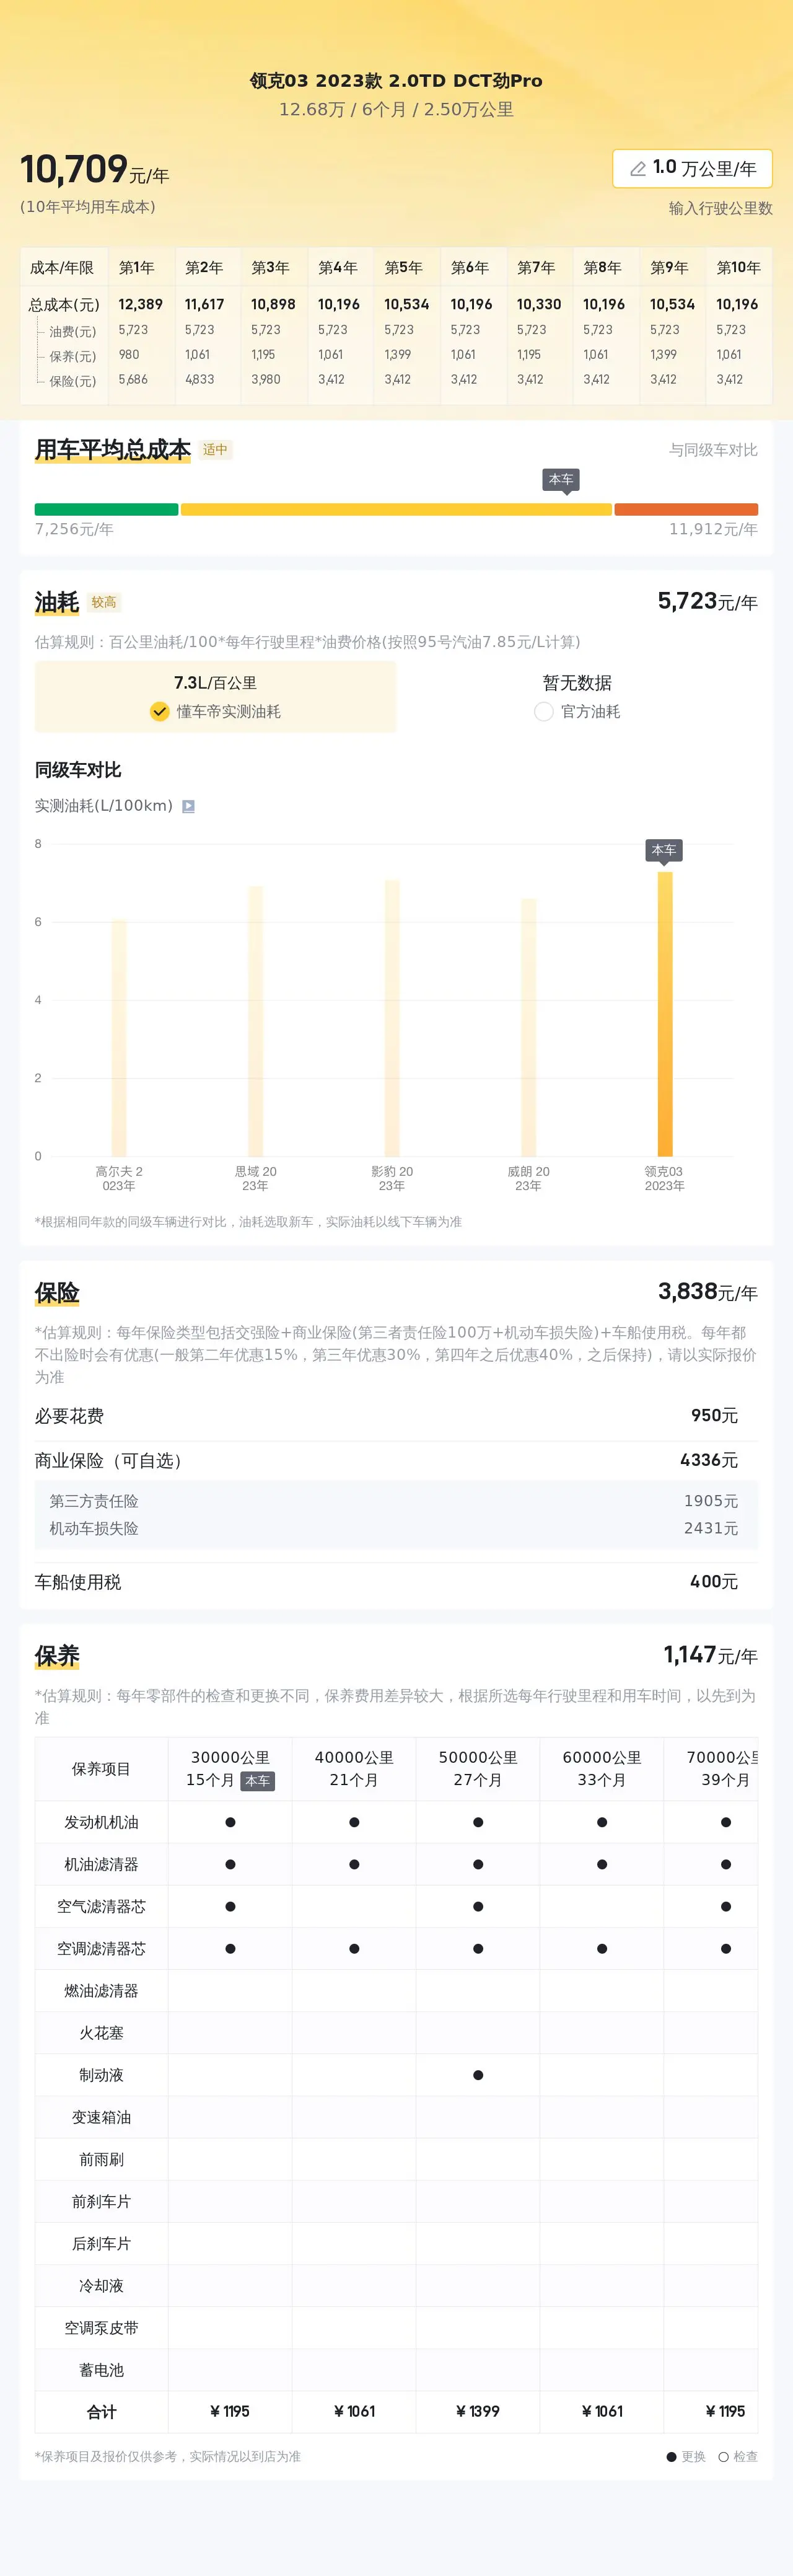Click the 5,723元/年 fuel cost figure
Screen dimensions: 793x2576
coord(707,601)
